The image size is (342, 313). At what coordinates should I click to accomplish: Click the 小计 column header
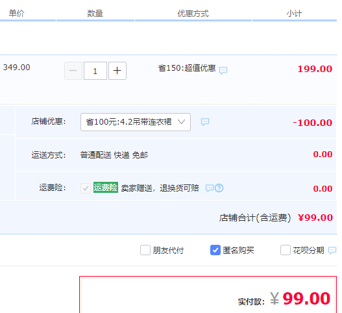click(x=294, y=14)
